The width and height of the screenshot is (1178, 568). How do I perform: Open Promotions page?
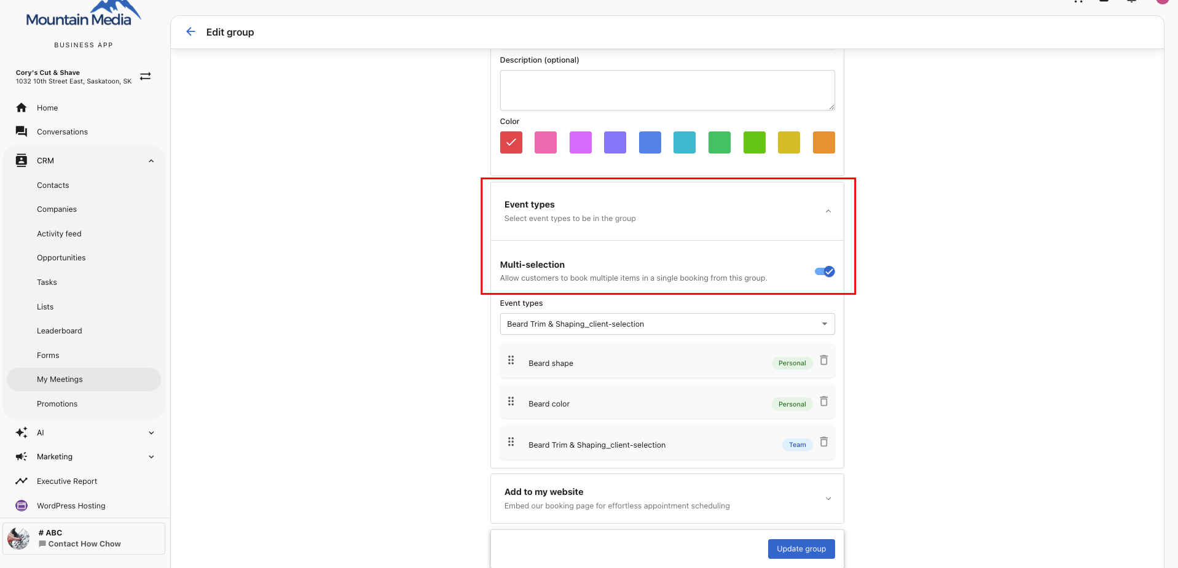tap(57, 404)
